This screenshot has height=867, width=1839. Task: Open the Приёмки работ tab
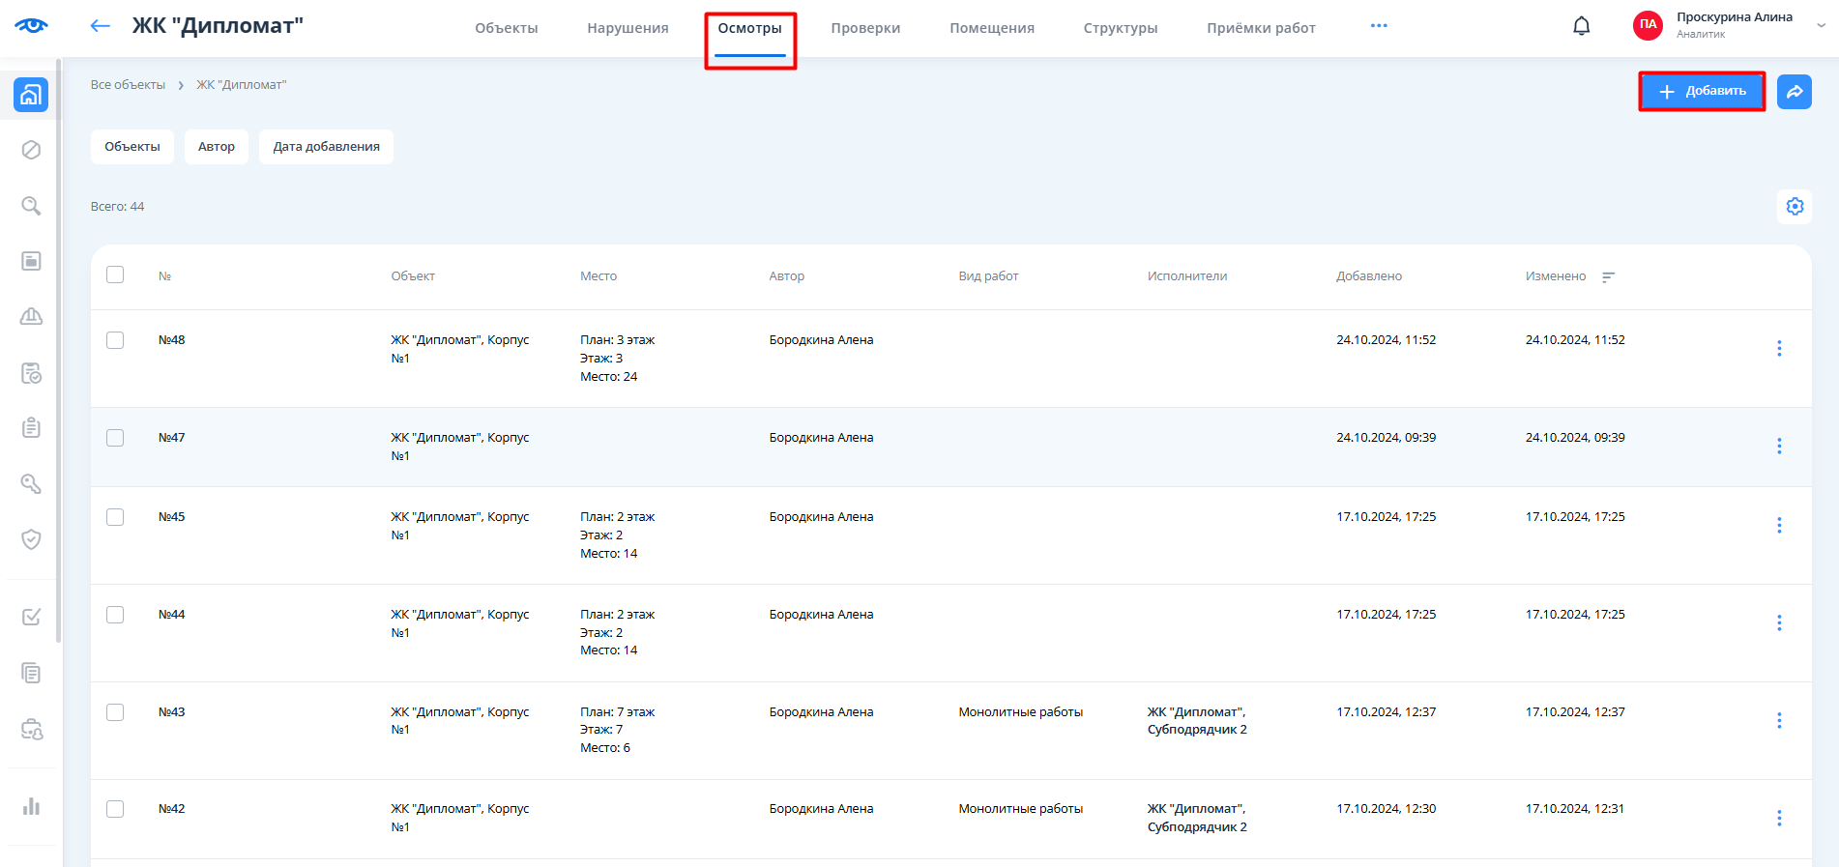tap(1261, 28)
